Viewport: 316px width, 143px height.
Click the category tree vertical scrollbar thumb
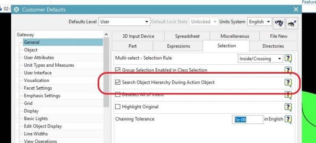[x=106, y=73]
